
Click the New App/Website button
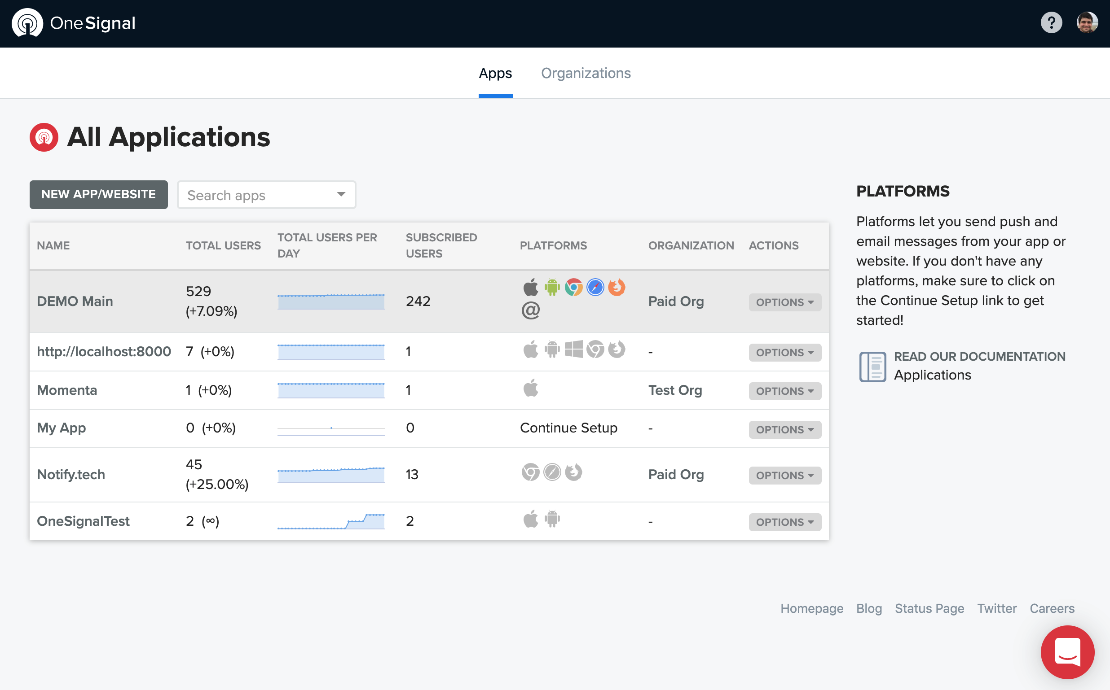[99, 194]
